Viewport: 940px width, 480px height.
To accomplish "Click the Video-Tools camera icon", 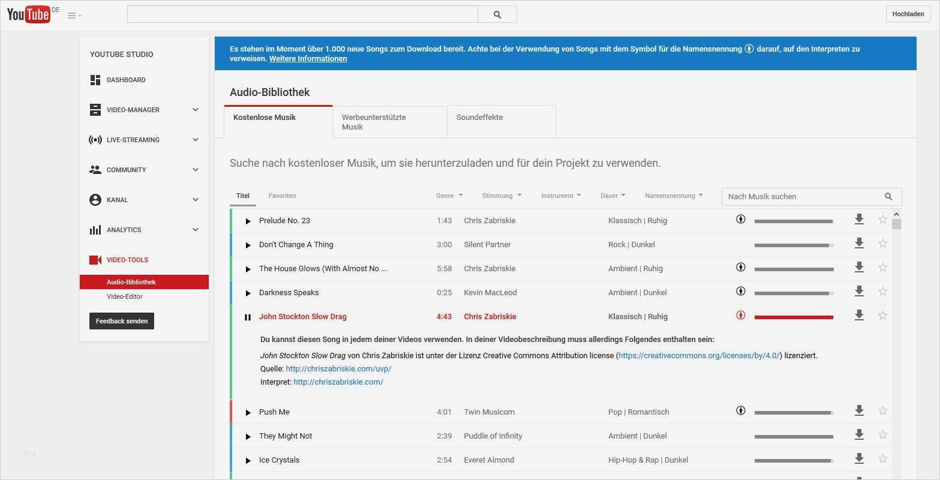I will pyautogui.click(x=95, y=260).
